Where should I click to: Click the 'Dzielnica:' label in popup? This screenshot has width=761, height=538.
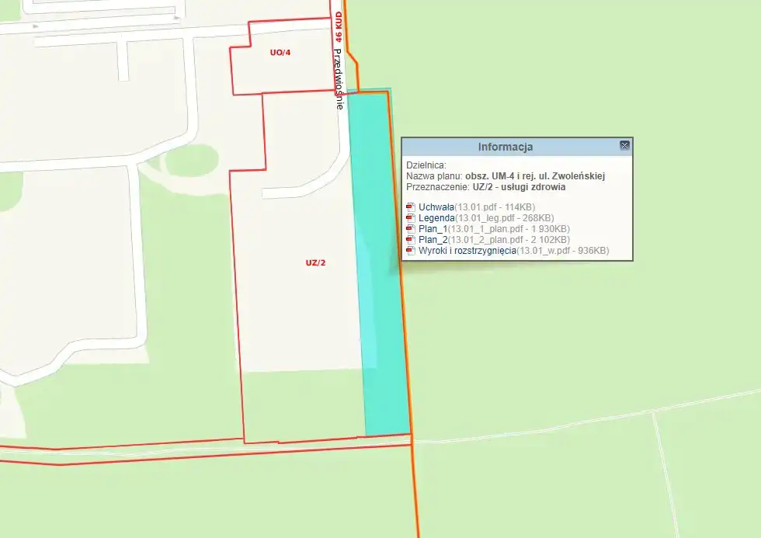(x=426, y=165)
